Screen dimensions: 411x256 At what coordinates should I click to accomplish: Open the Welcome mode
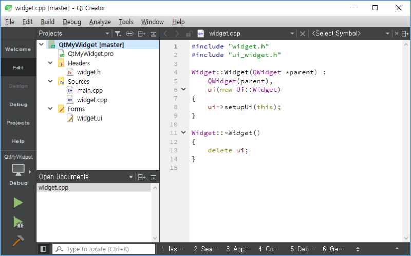18,49
